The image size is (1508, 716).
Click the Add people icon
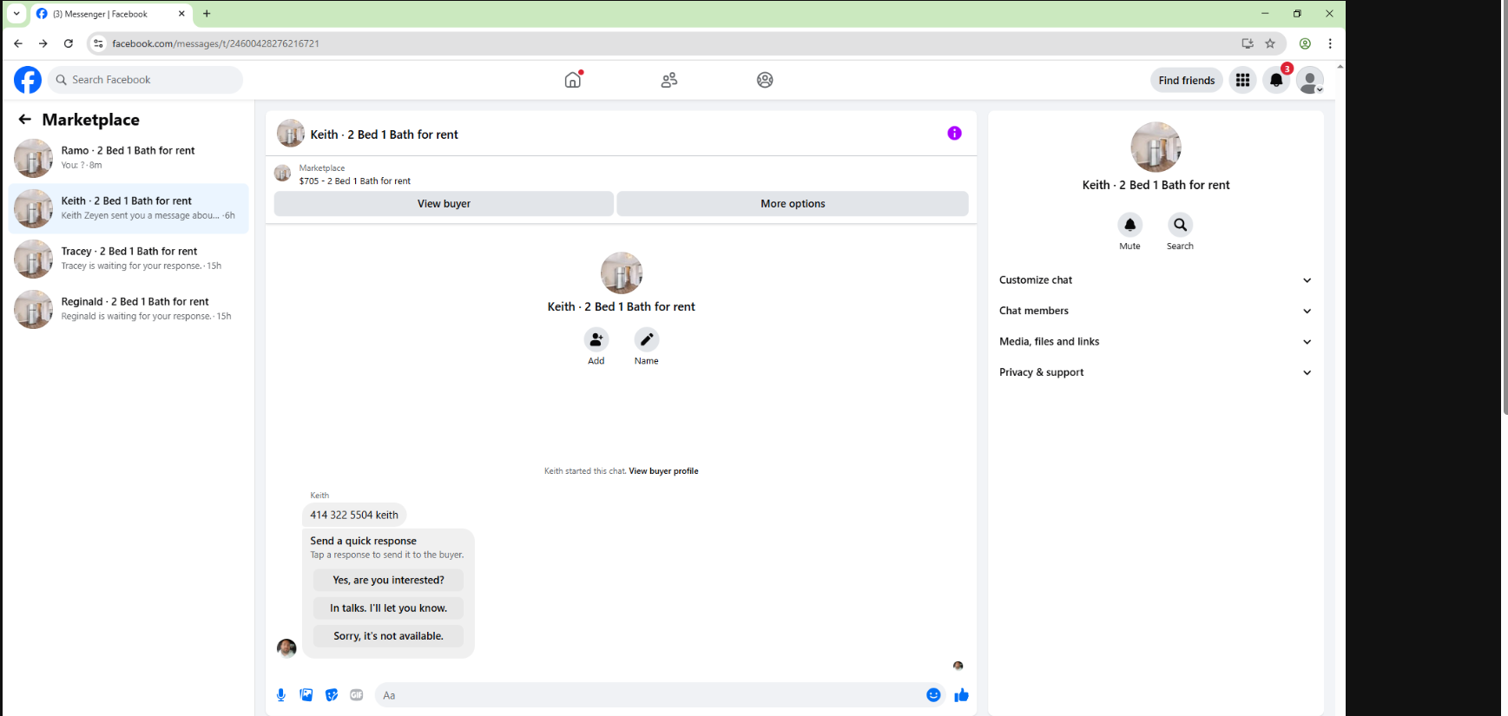tap(596, 339)
